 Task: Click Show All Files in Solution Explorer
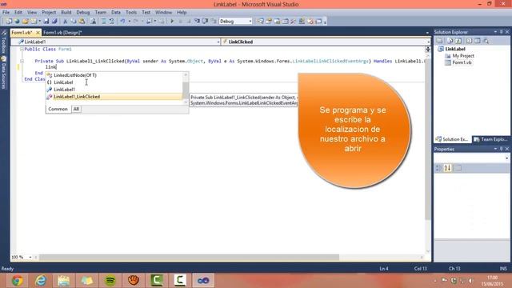pyautogui.click(x=450, y=41)
